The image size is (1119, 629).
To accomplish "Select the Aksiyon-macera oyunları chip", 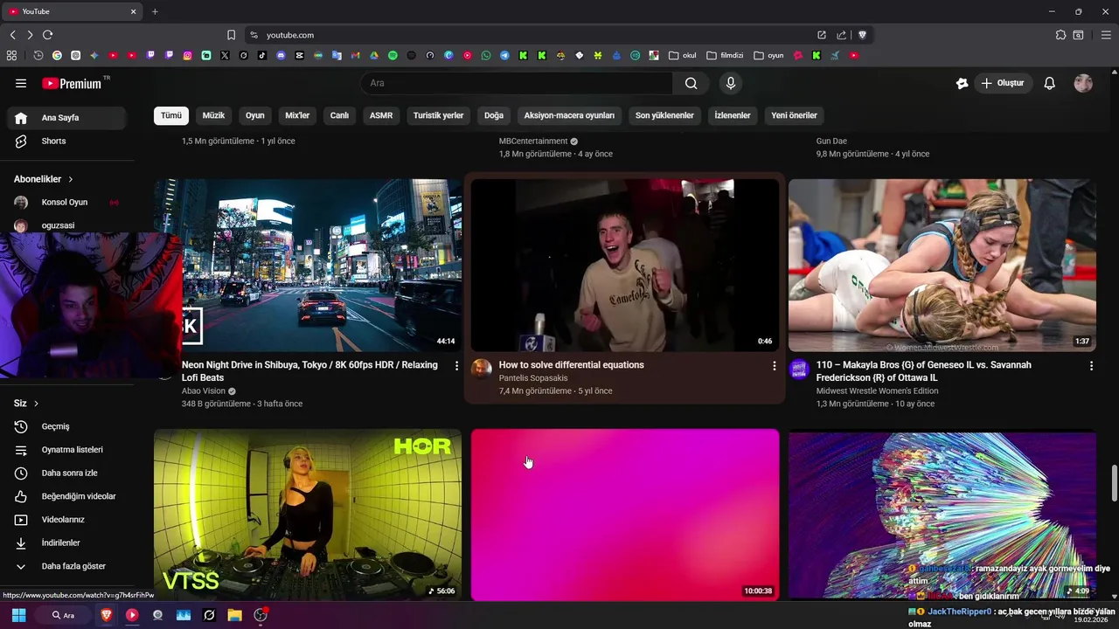I will coord(569,115).
